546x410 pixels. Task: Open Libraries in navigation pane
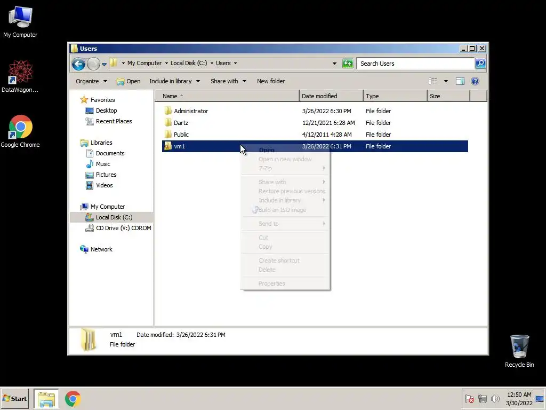101,143
